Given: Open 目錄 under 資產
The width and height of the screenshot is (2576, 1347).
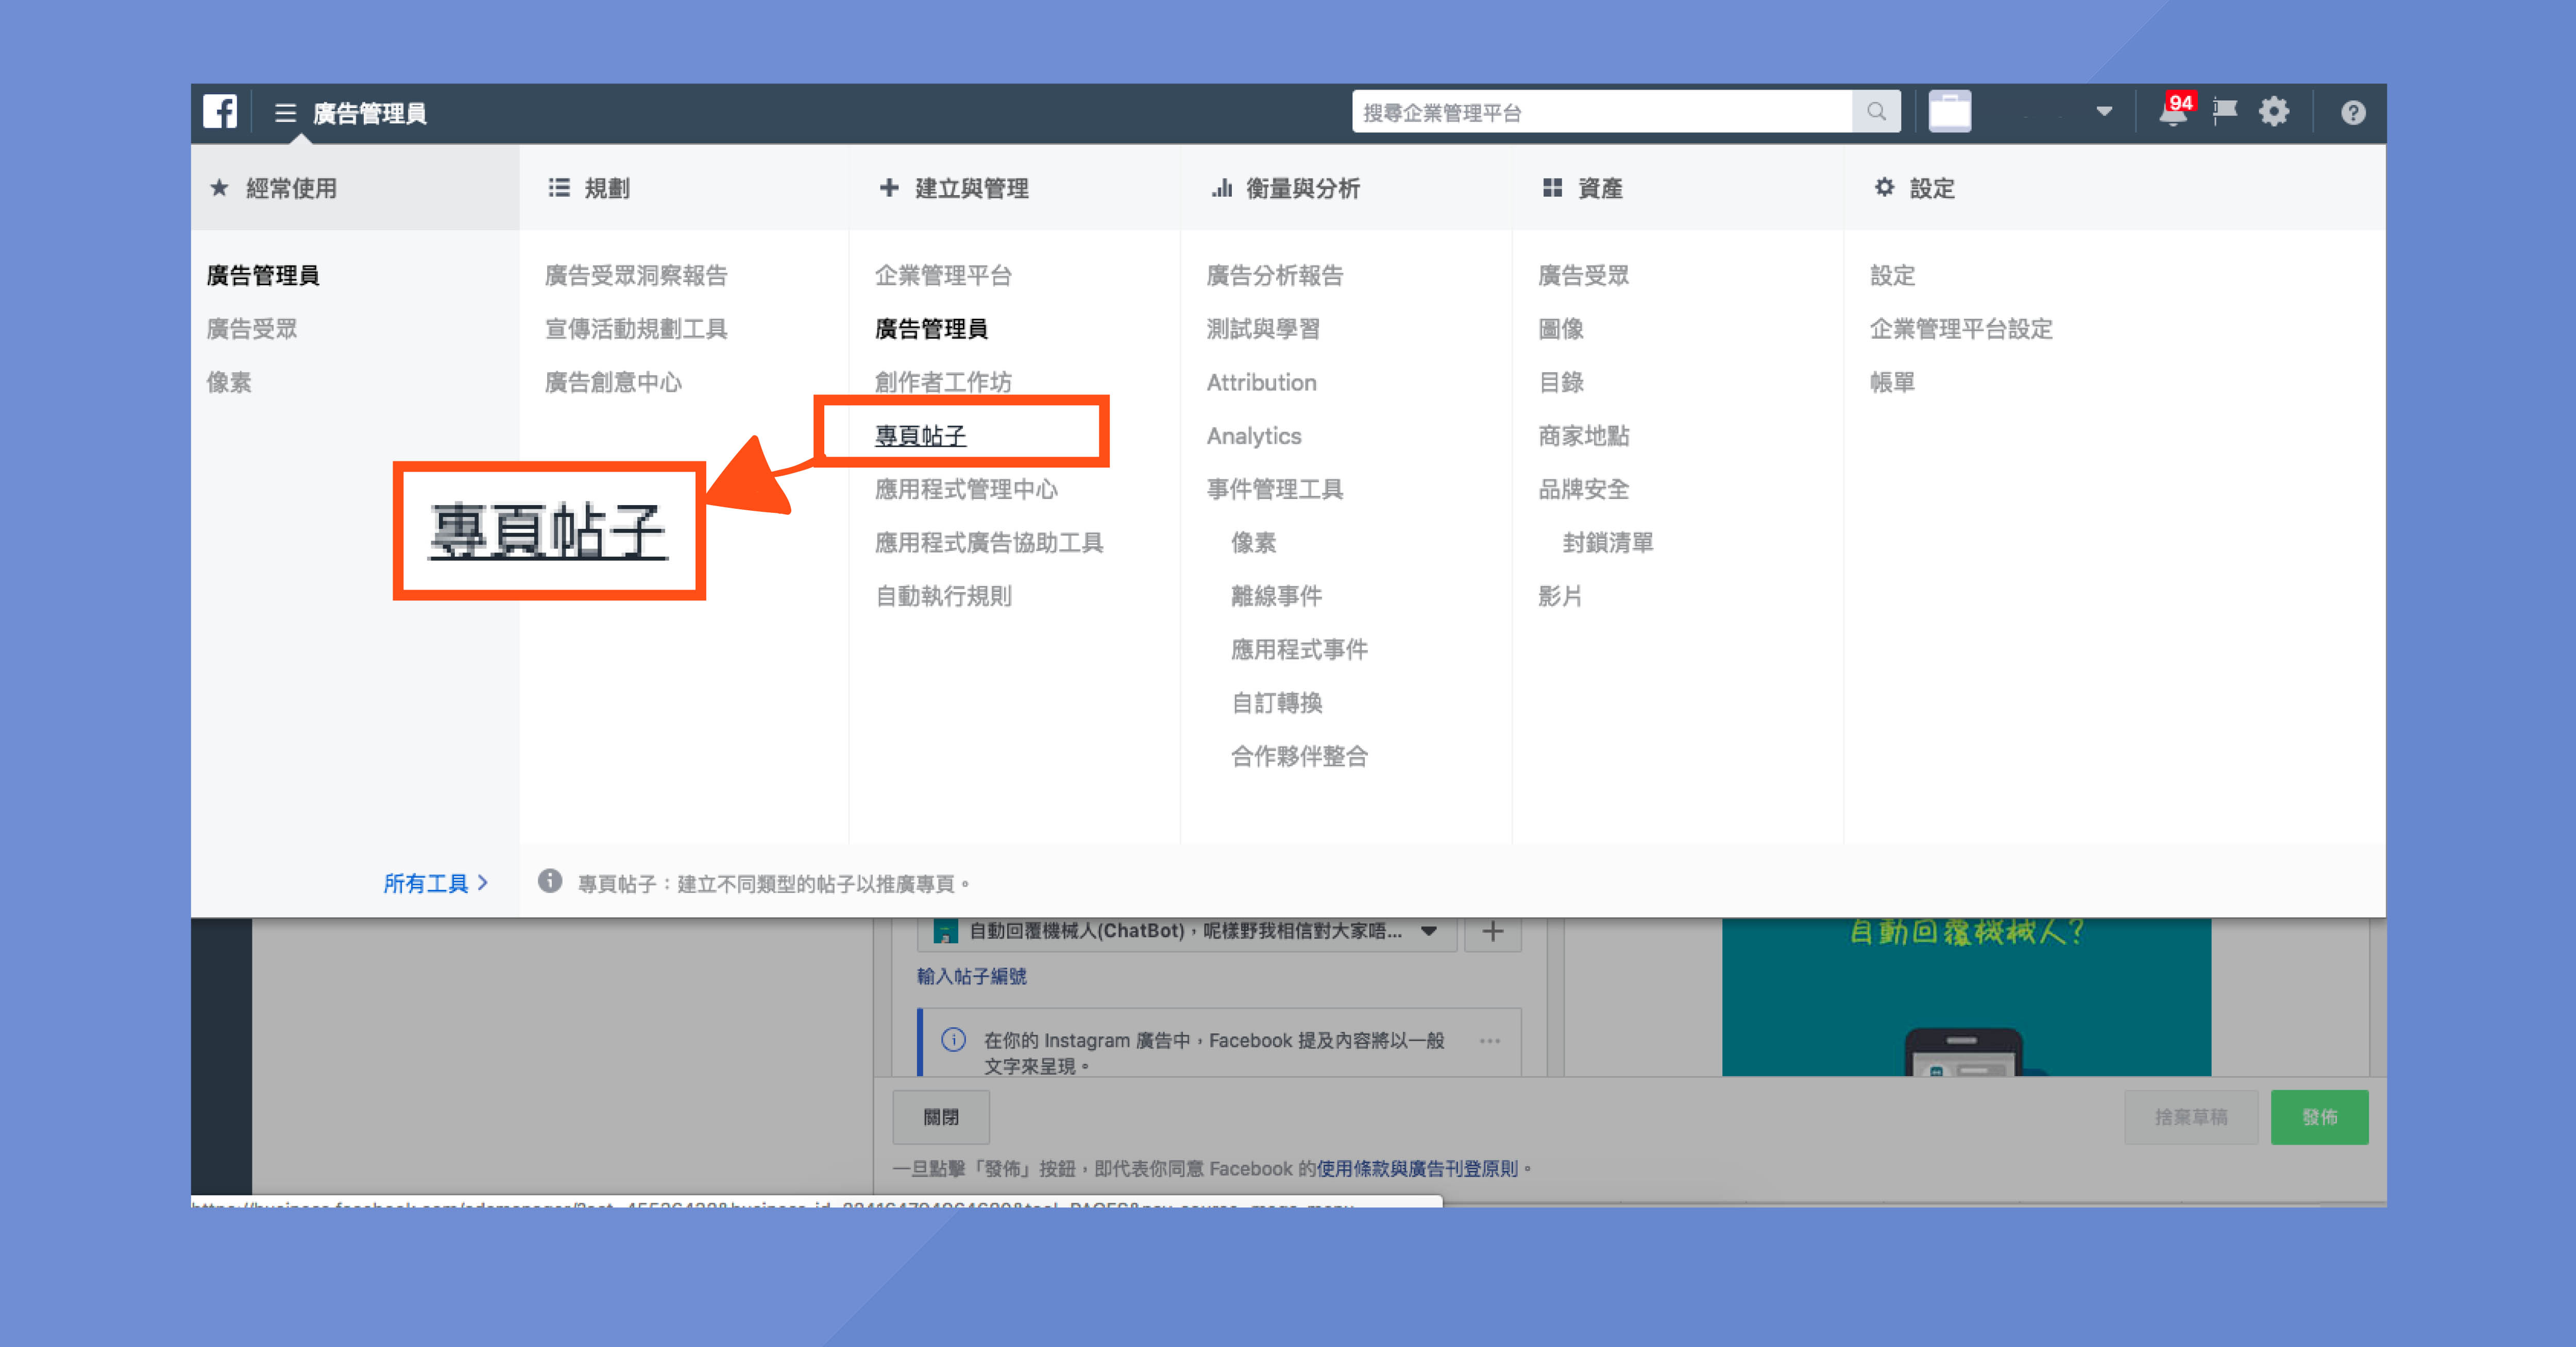Looking at the screenshot, I should pyautogui.click(x=1560, y=383).
